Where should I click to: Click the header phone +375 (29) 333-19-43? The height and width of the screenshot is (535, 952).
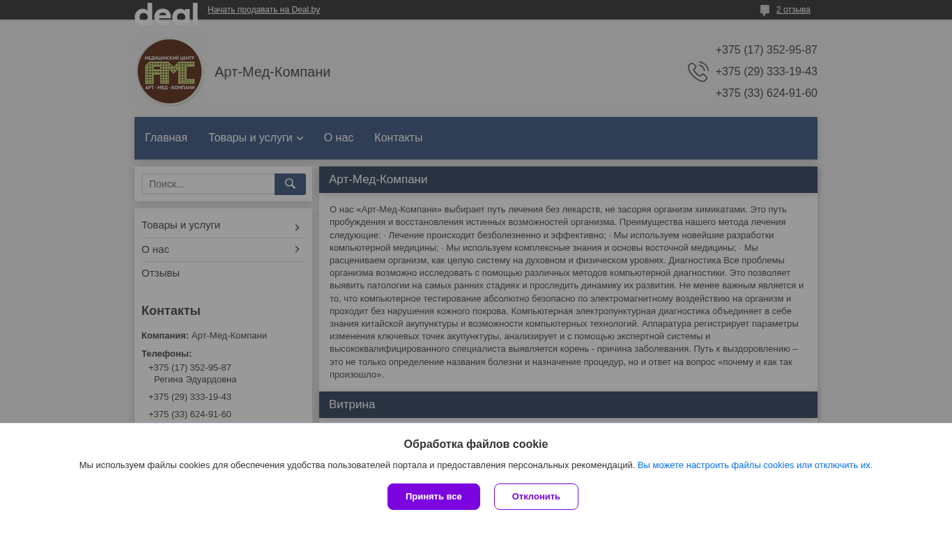click(x=766, y=72)
